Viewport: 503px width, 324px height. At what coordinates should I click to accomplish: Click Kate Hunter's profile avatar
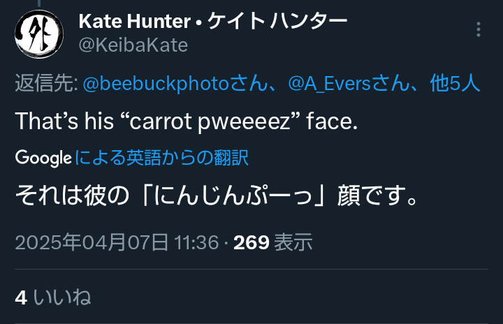(36, 34)
